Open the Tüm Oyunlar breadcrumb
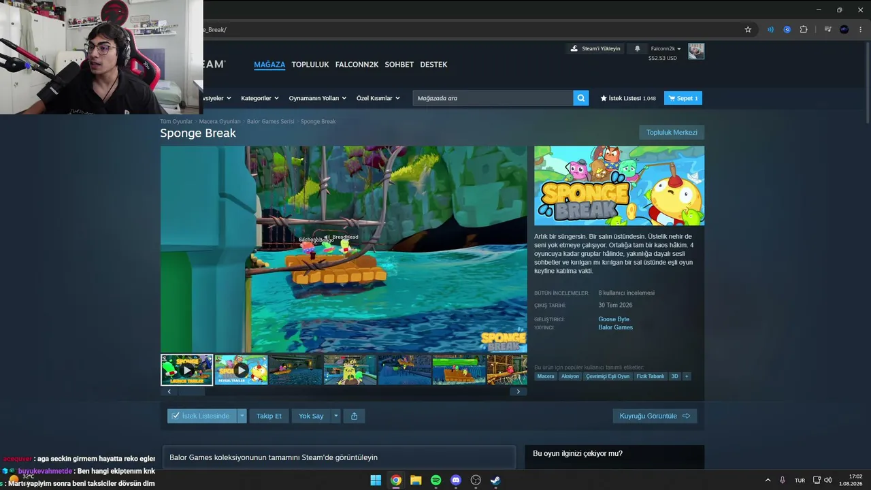871x490 pixels. [x=176, y=121]
